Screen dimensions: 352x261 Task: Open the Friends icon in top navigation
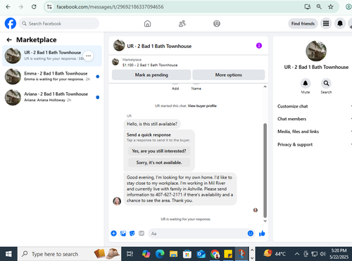pos(182,23)
